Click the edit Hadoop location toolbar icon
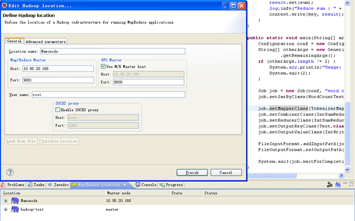The image size is (355, 221). coord(329,184)
